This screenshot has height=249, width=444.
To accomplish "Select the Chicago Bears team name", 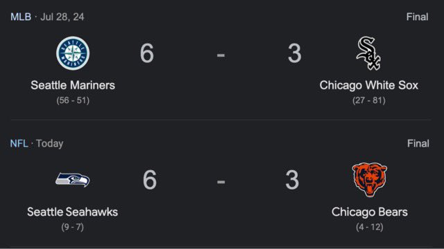I will [x=370, y=212].
